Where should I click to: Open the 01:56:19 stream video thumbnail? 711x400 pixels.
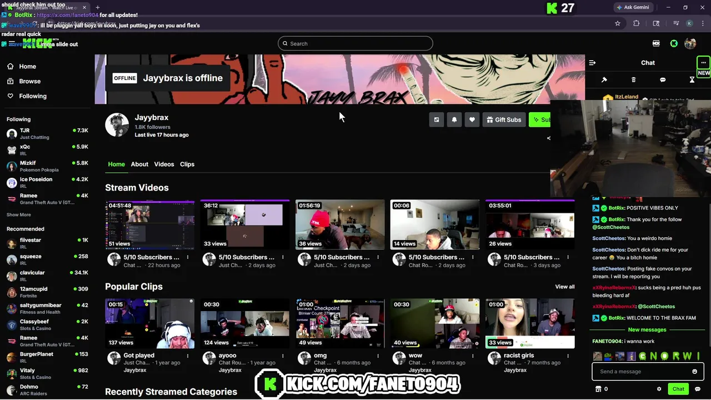pos(340,224)
